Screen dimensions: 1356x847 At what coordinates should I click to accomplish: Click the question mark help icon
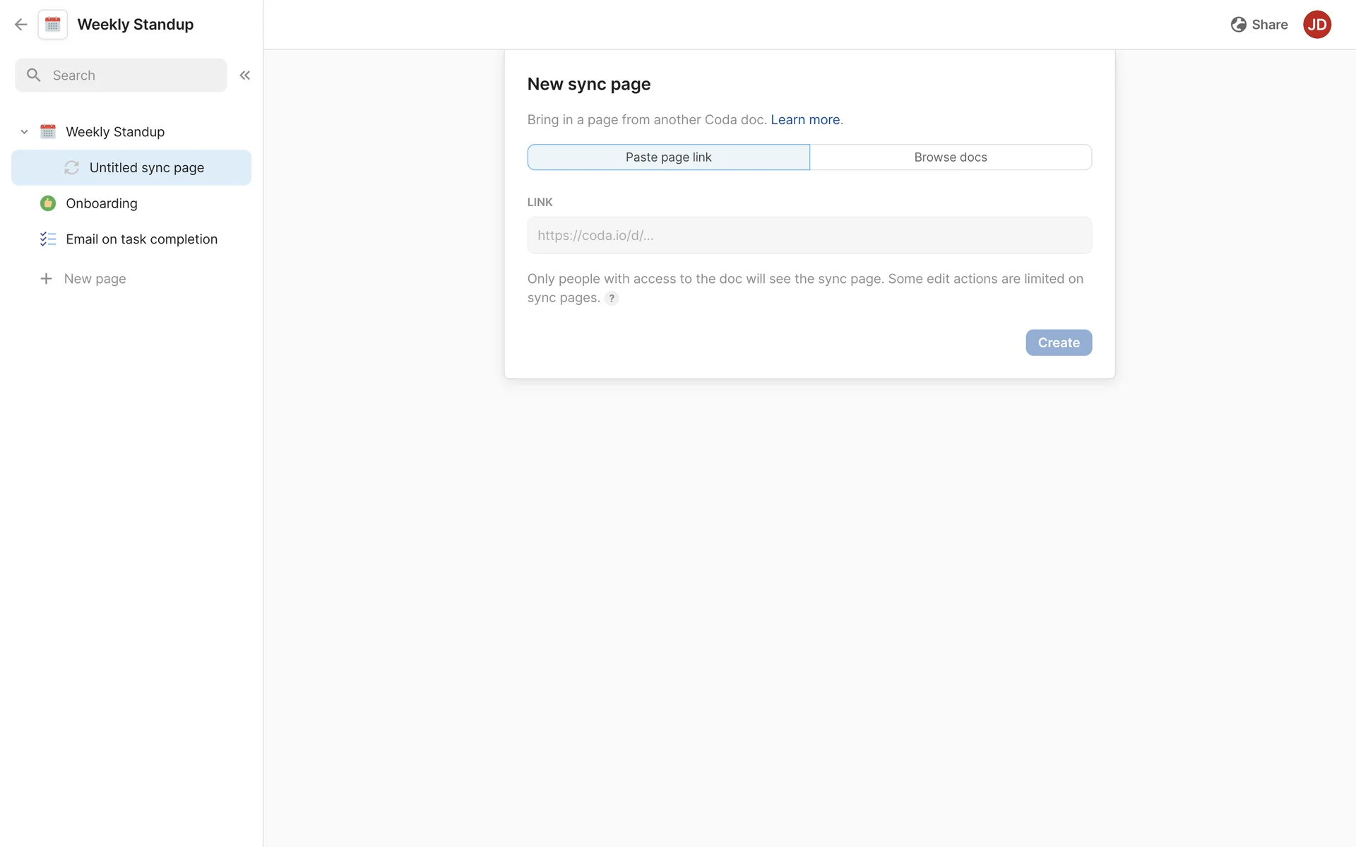click(612, 299)
